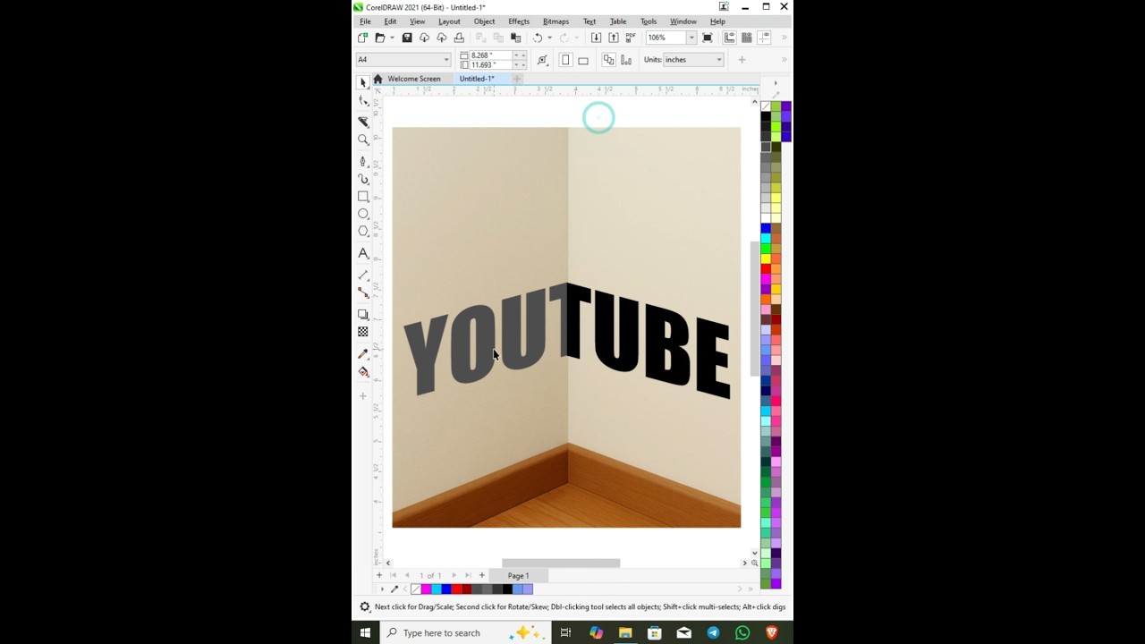Open Windows Start menu
The height and width of the screenshot is (644, 1145).
click(x=365, y=632)
